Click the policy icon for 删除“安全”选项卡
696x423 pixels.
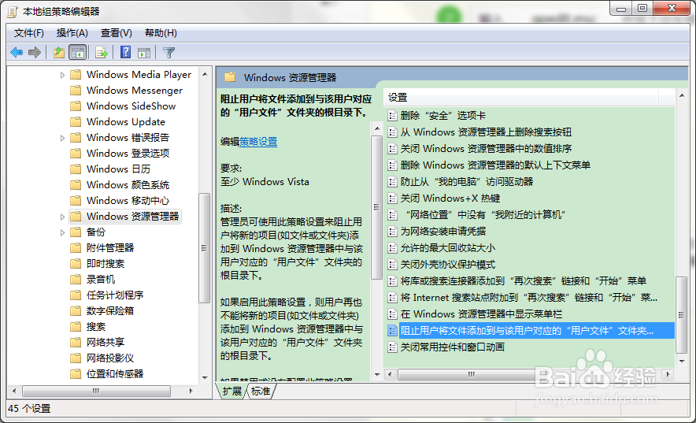tap(392, 116)
